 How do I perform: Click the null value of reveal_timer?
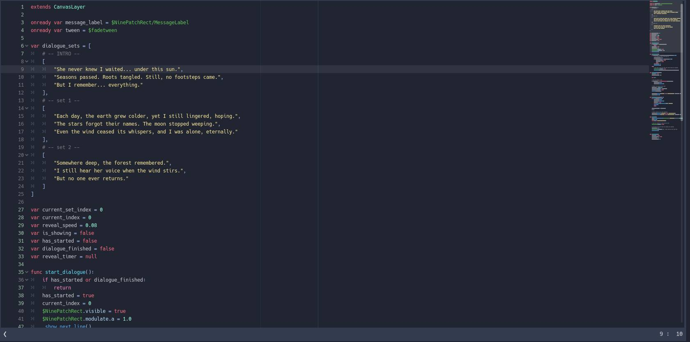(x=91, y=257)
